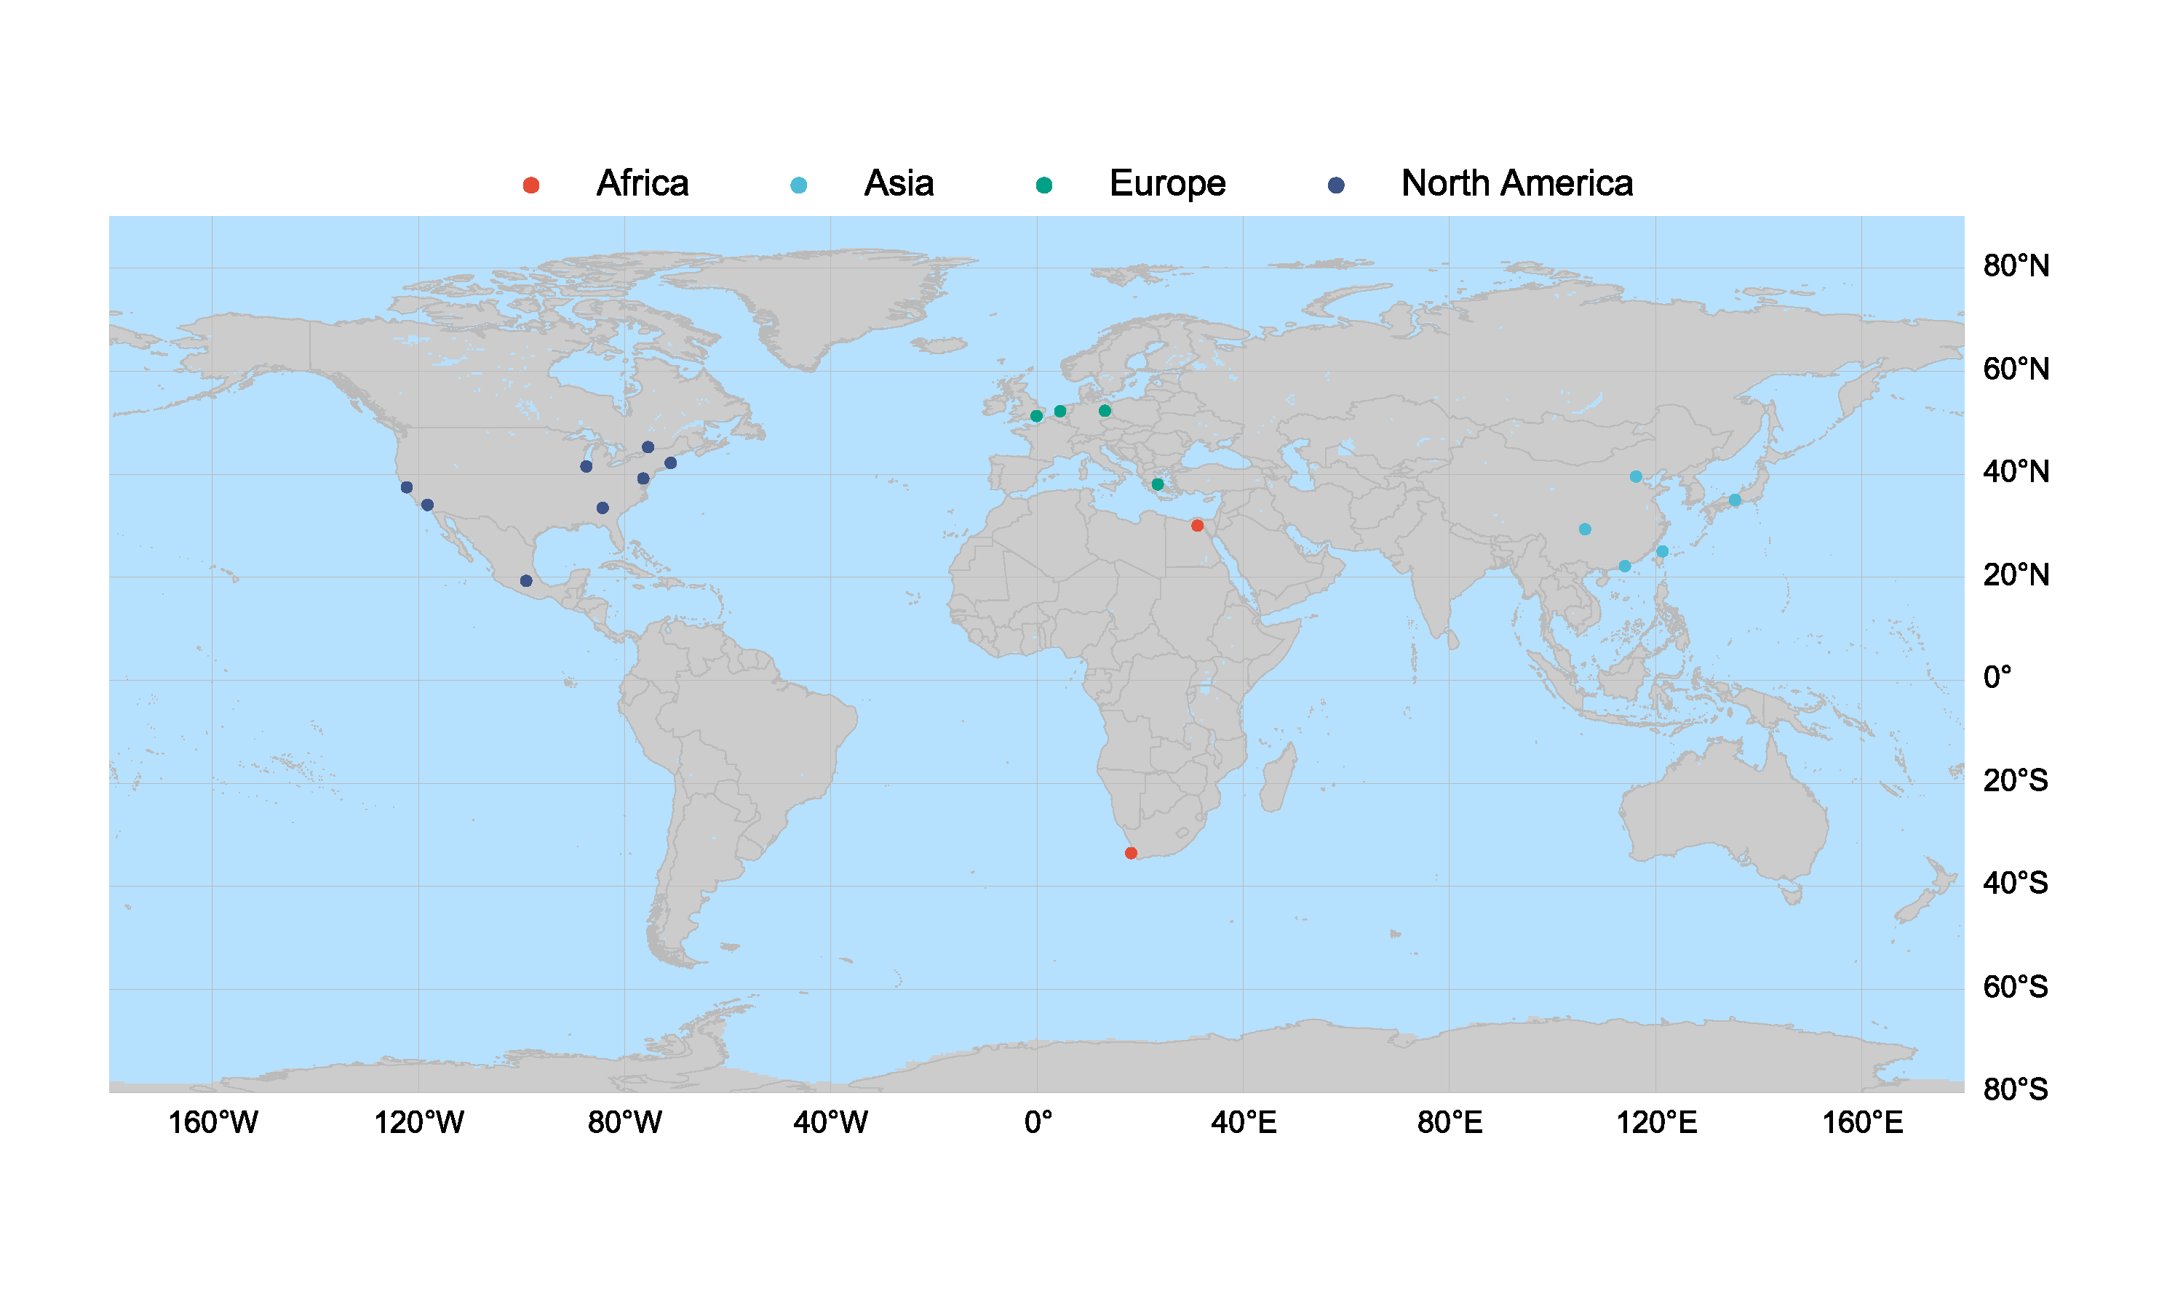Click the Asia point on Taiwan
This screenshot has height=1309, width=2183.
[x=1663, y=551]
